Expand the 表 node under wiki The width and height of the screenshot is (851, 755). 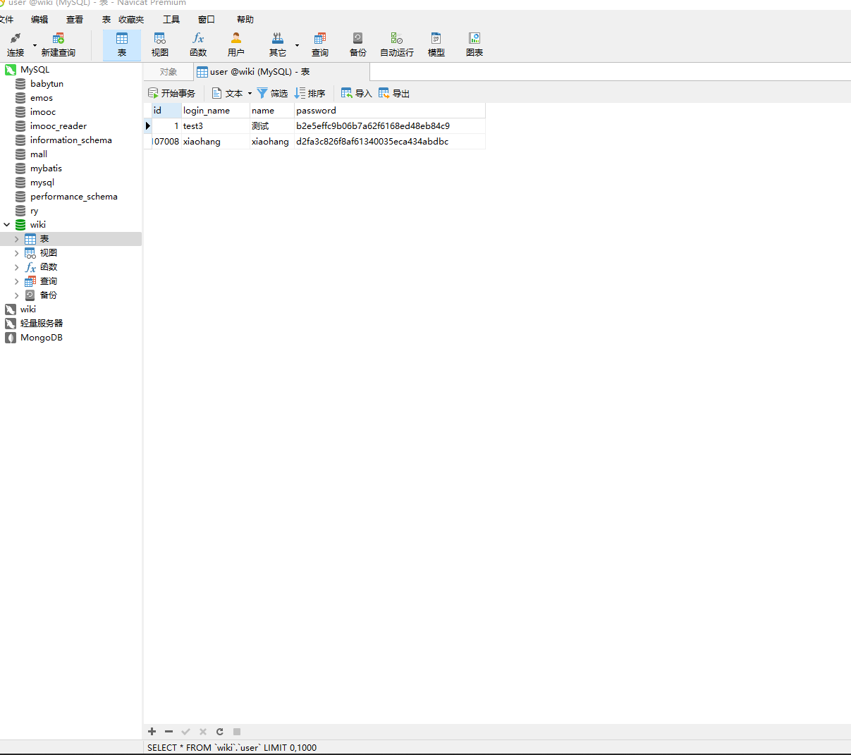pyautogui.click(x=17, y=239)
